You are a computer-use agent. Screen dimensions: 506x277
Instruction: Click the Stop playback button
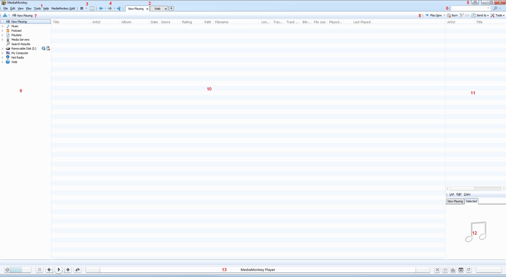click(x=40, y=270)
